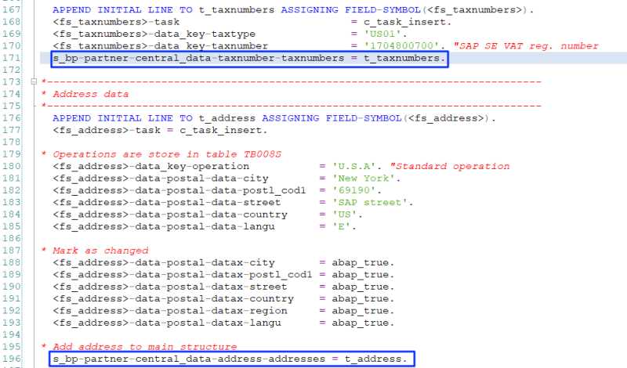
Task: Click line number 188 in the gutter
Action: click(x=11, y=262)
